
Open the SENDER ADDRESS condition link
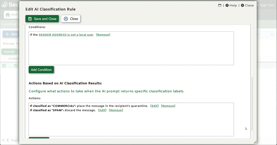[66, 35]
